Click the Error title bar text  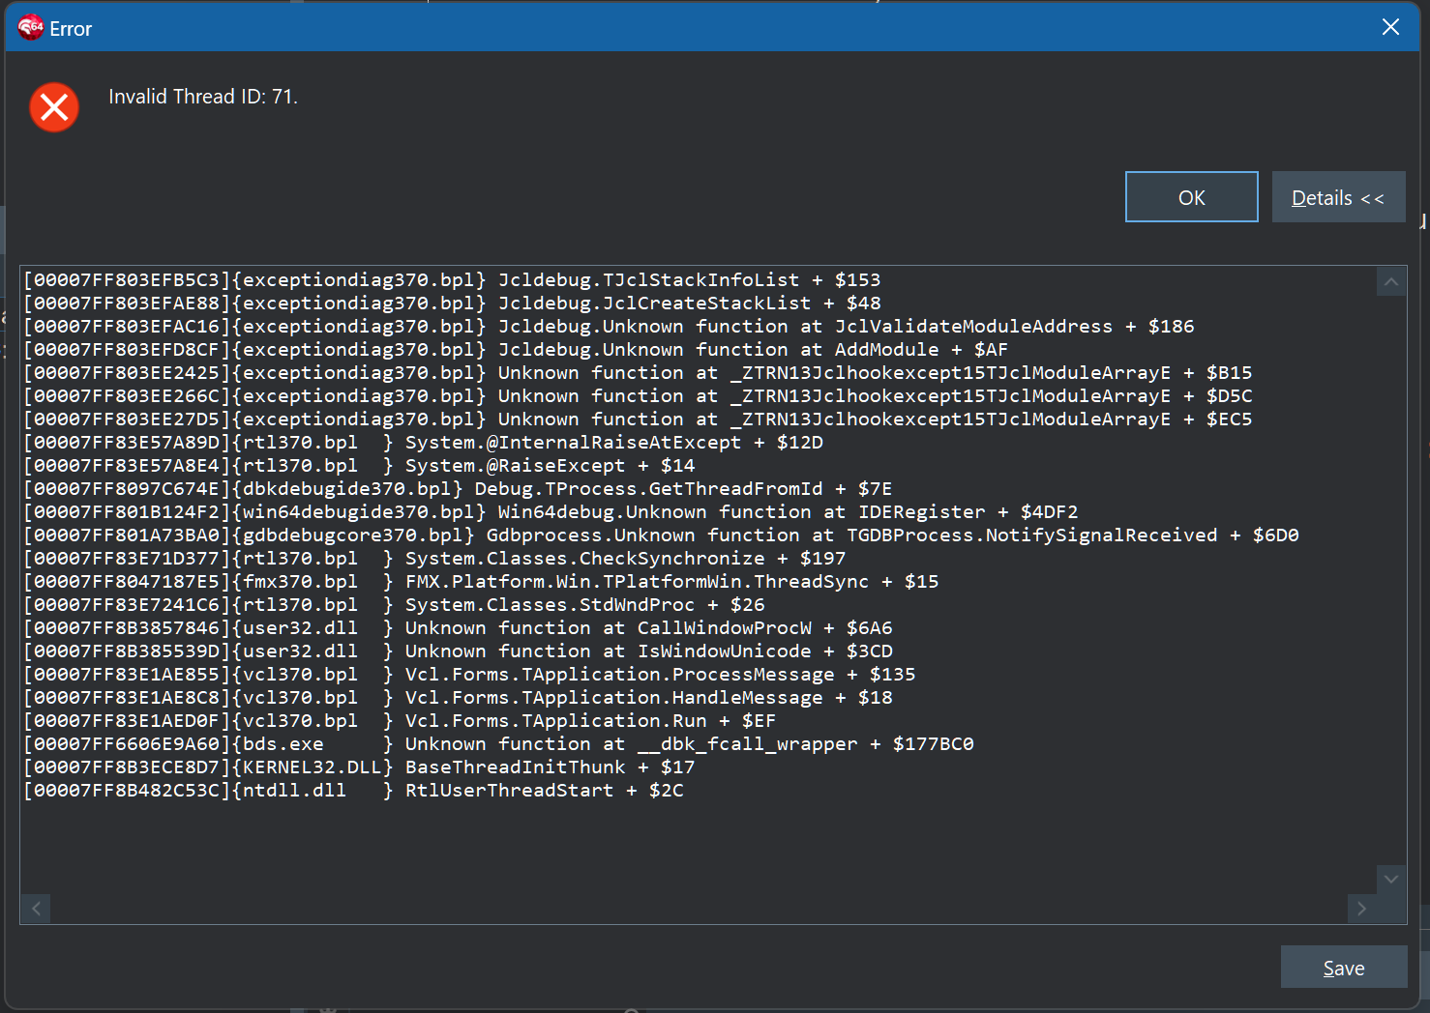[x=71, y=29]
